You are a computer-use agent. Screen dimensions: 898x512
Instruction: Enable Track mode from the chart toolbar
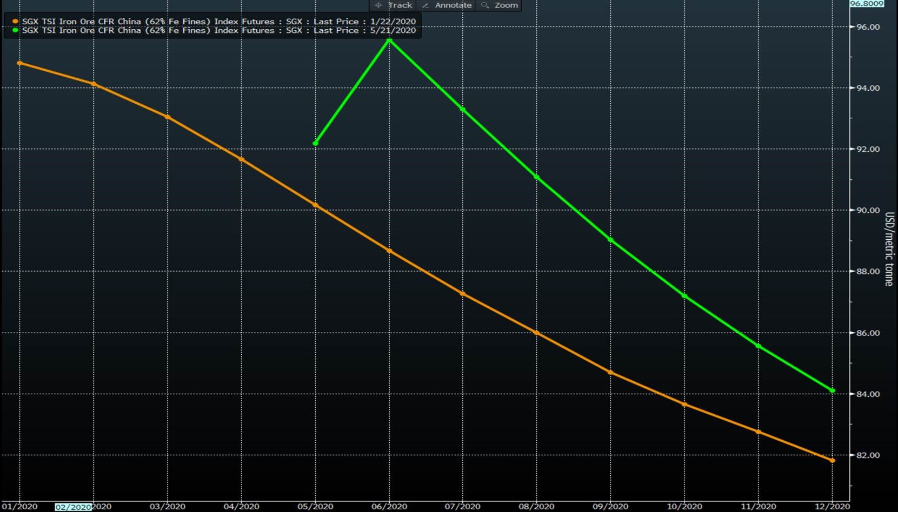[400, 5]
